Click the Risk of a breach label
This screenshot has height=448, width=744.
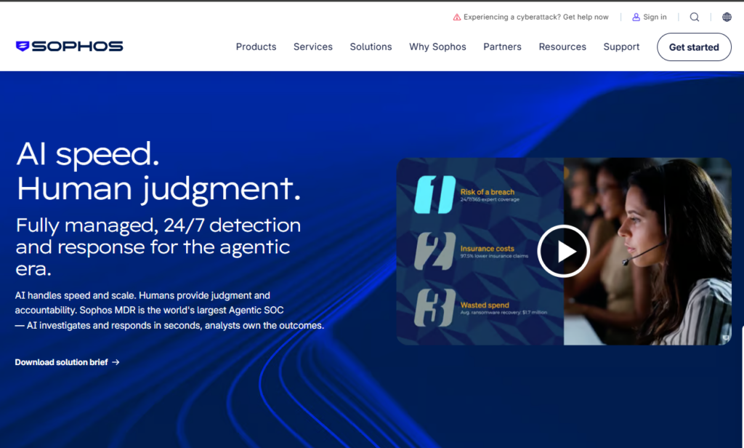click(488, 192)
